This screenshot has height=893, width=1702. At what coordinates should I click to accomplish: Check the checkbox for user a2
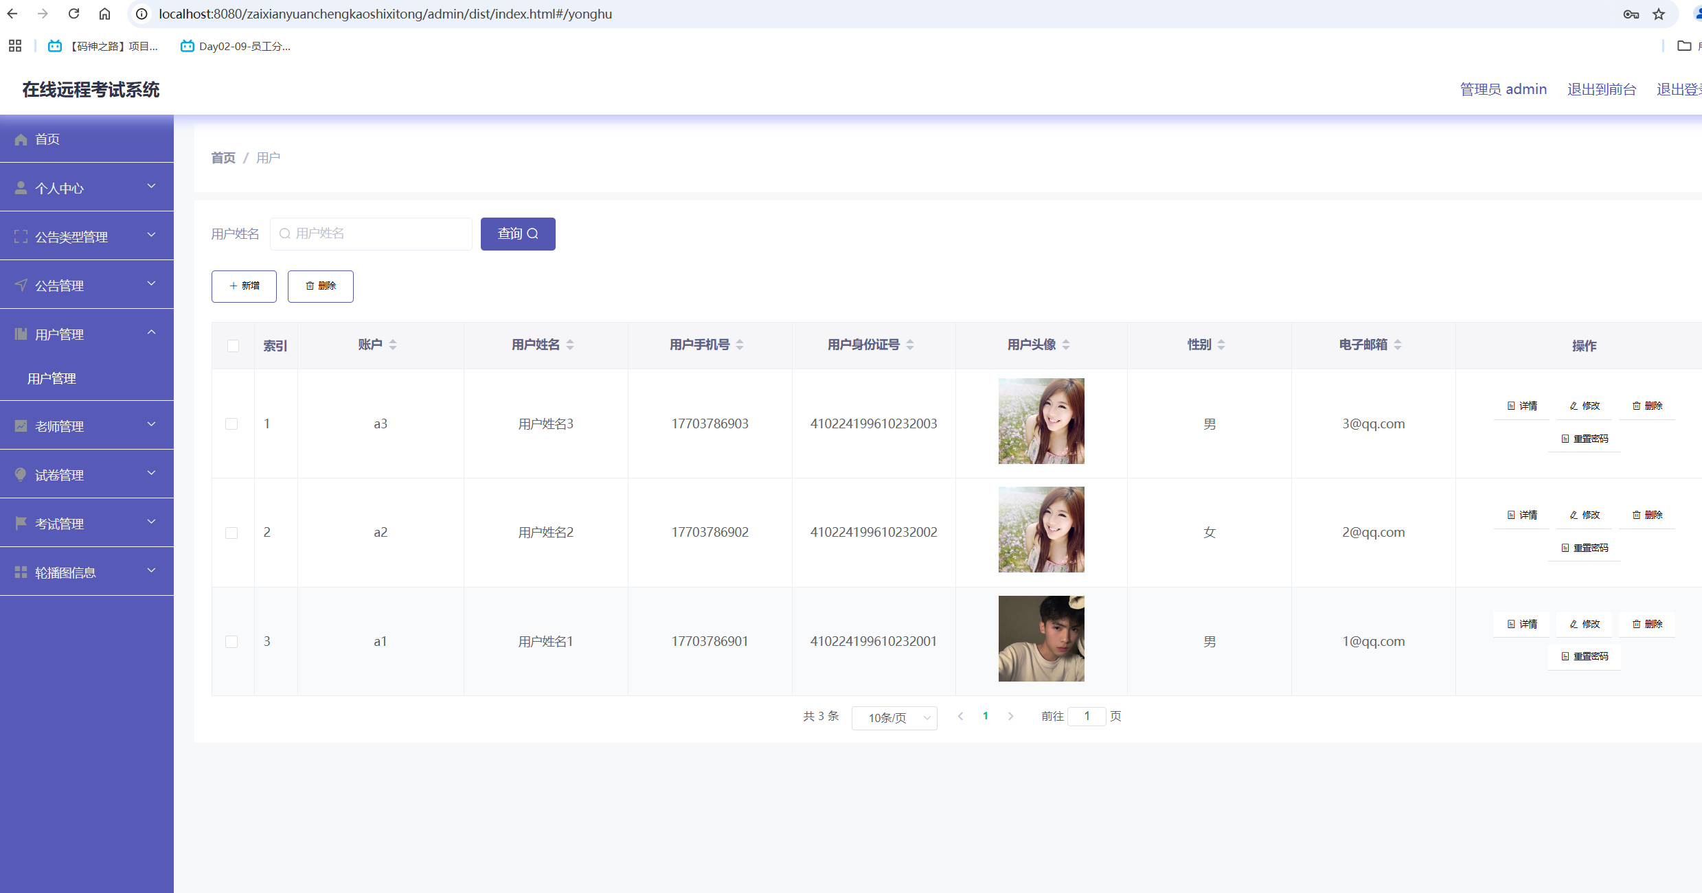(232, 532)
